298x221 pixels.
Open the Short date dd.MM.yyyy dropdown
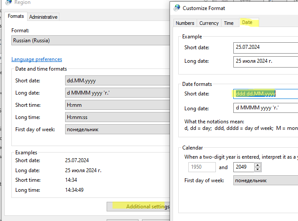coord(118,81)
